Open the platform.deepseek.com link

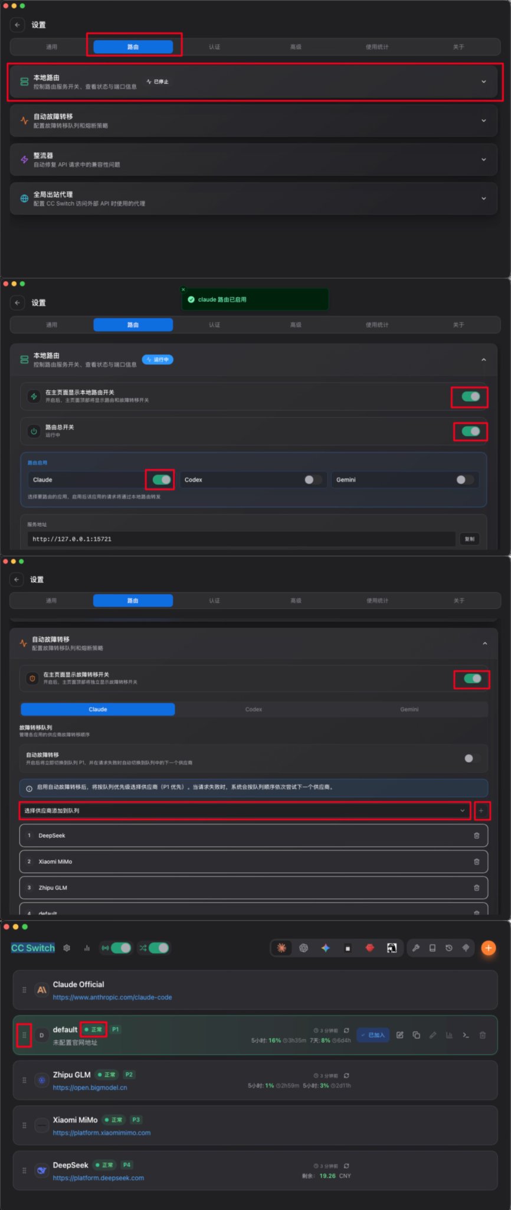coord(99,1178)
